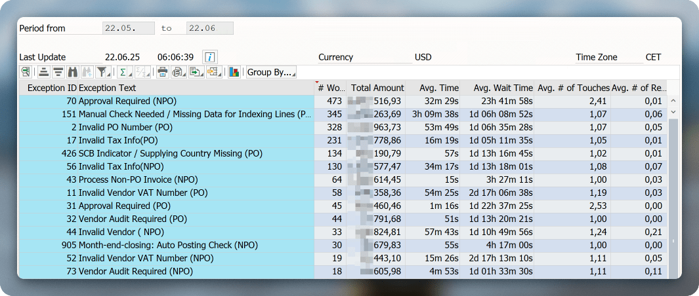Click wait time cell 2d 17h 06m 38s
Image resolution: width=699 pixels, height=296 pixels.
497,193
